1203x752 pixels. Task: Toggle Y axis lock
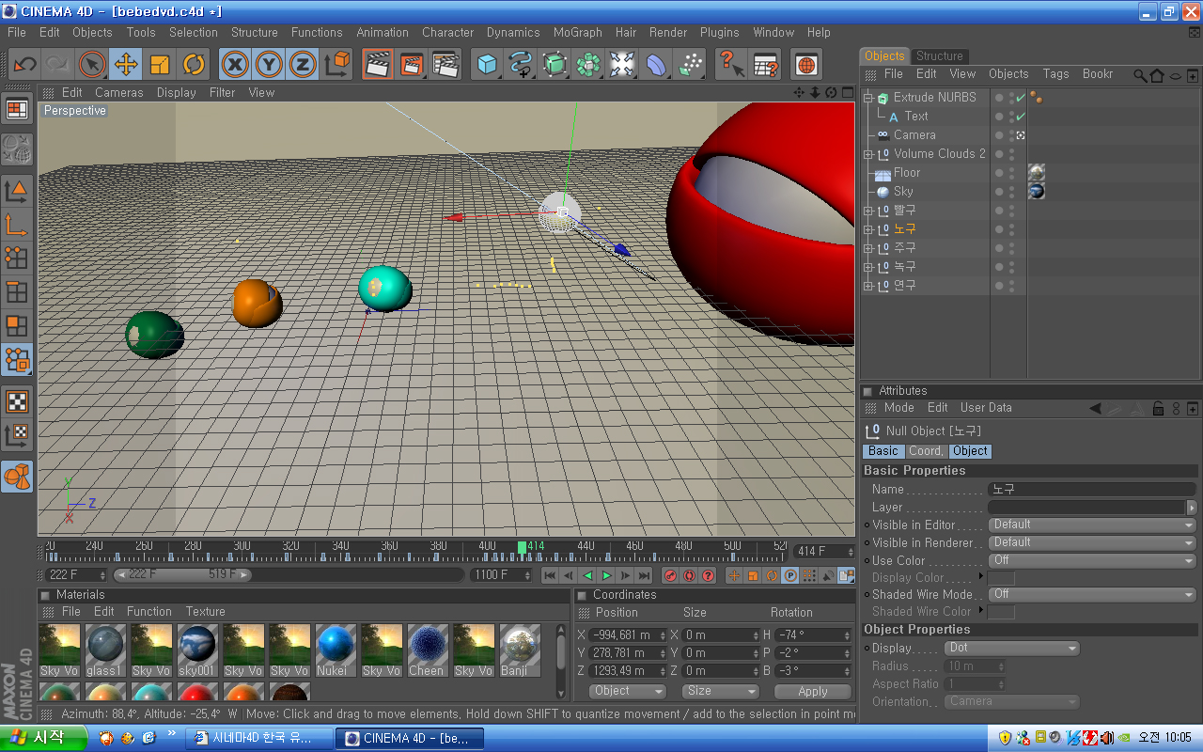(x=269, y=64)
